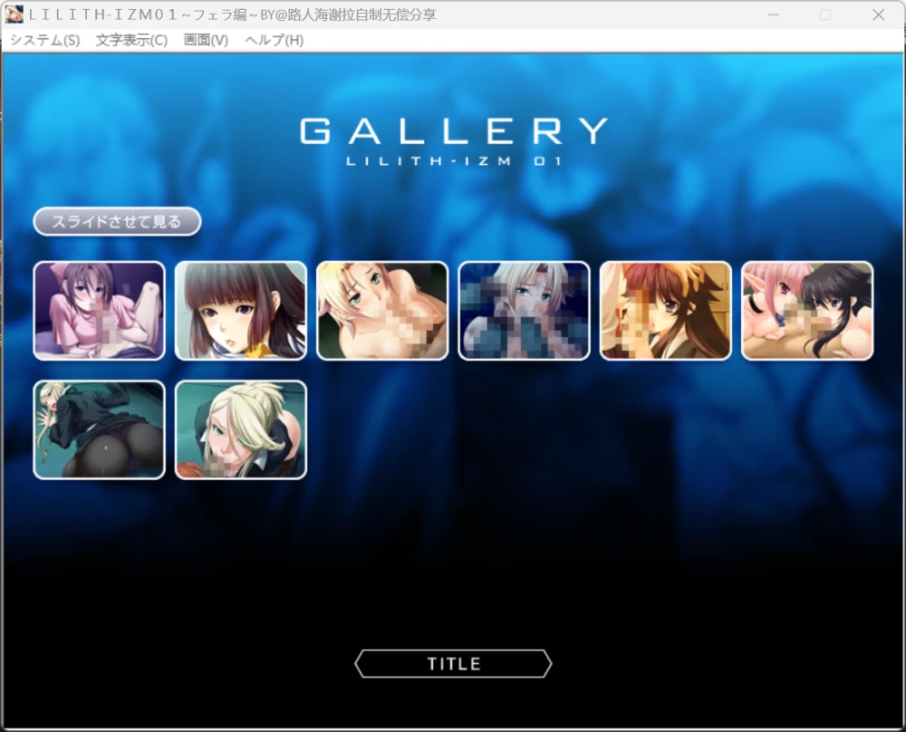Open the blue-toned heavily pixelated thumbnail
Image resolution: width=906 pixels, height=732 pixels.
coord(524,311)
